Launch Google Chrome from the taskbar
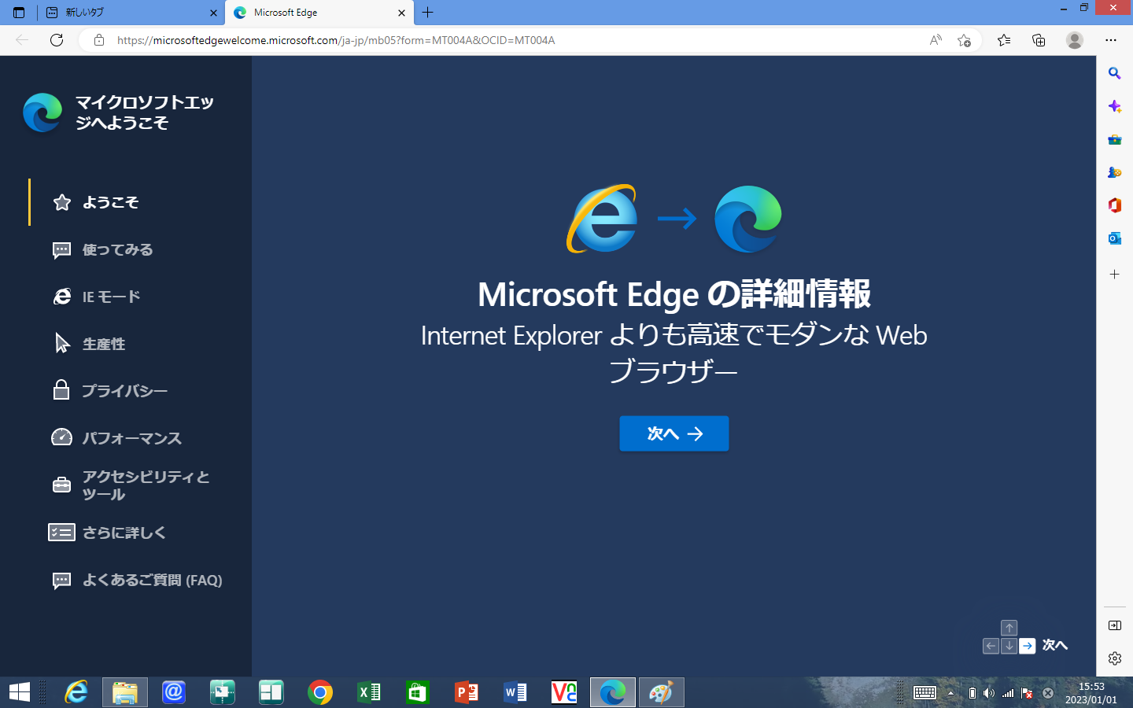Screen dimensions: 1133x708 [x=320, y=692]
